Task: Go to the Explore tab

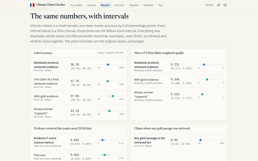Action: [91, 5]
